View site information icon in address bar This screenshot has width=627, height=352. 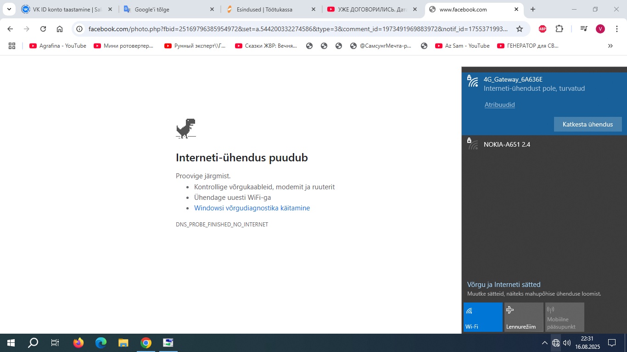(x=79, y=29)
